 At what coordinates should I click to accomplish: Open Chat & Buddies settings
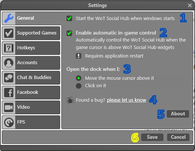click(31, 78)
